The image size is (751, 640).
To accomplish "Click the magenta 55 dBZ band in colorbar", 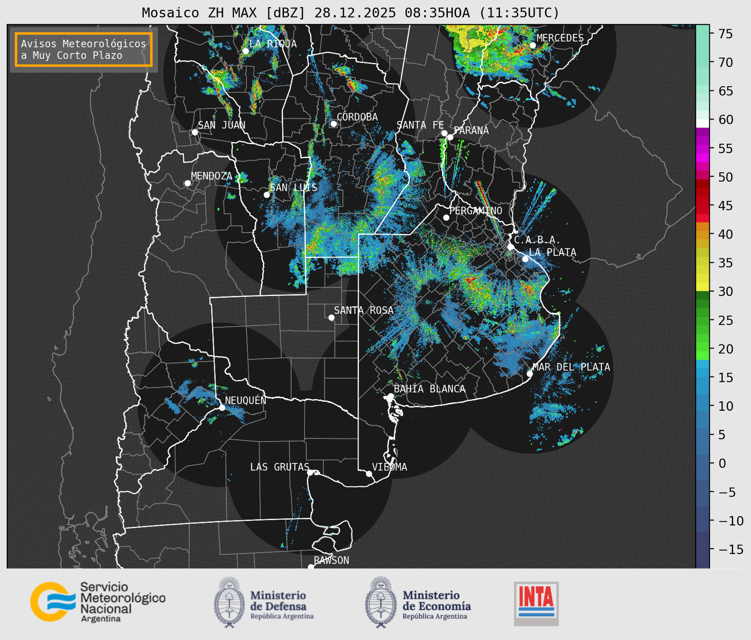I will (702, 149).
